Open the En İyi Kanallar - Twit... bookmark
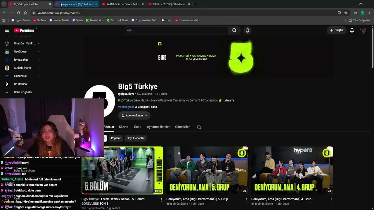This screenshot has width=374, height=210. (x=144, y=20)
